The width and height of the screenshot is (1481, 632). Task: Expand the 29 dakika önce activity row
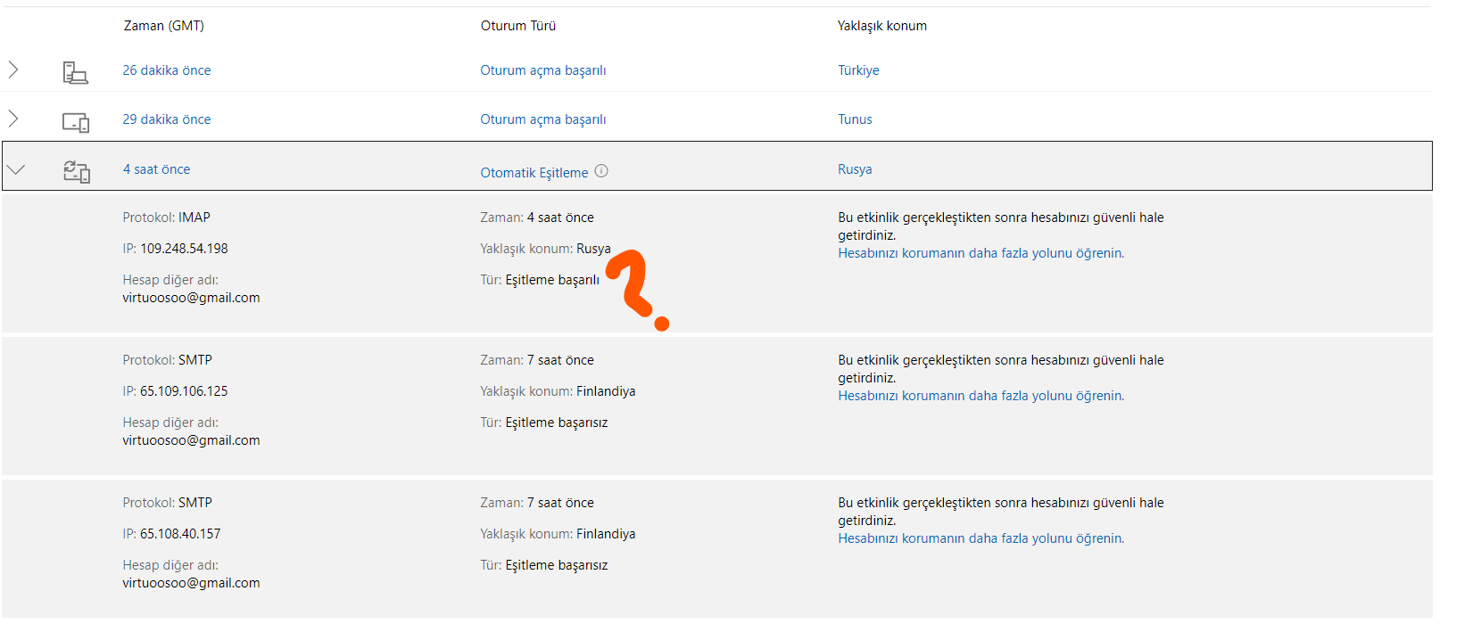click(13, 119)
